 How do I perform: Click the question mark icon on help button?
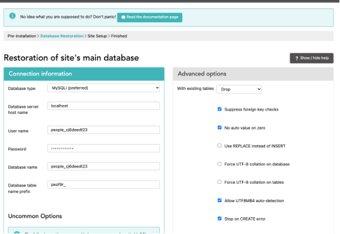pos(297,58)
